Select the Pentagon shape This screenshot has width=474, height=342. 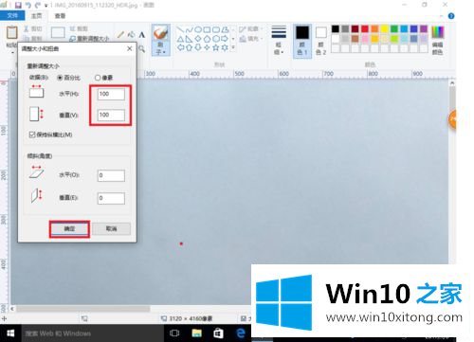point(207,39)
